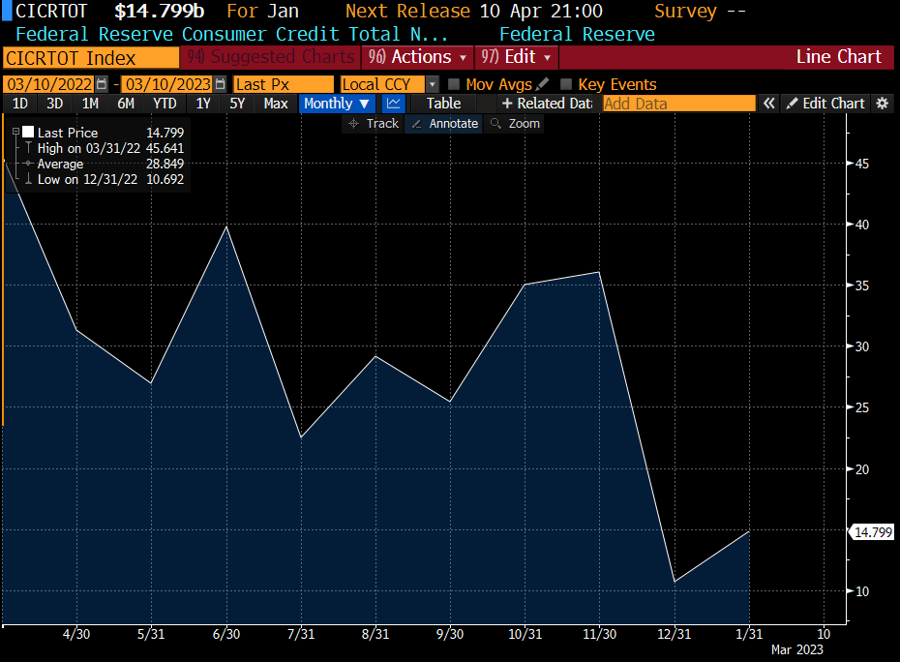Collapse panel with double-left chevron icon
This screenshot has width=900, height=662.
coord(768,104)
